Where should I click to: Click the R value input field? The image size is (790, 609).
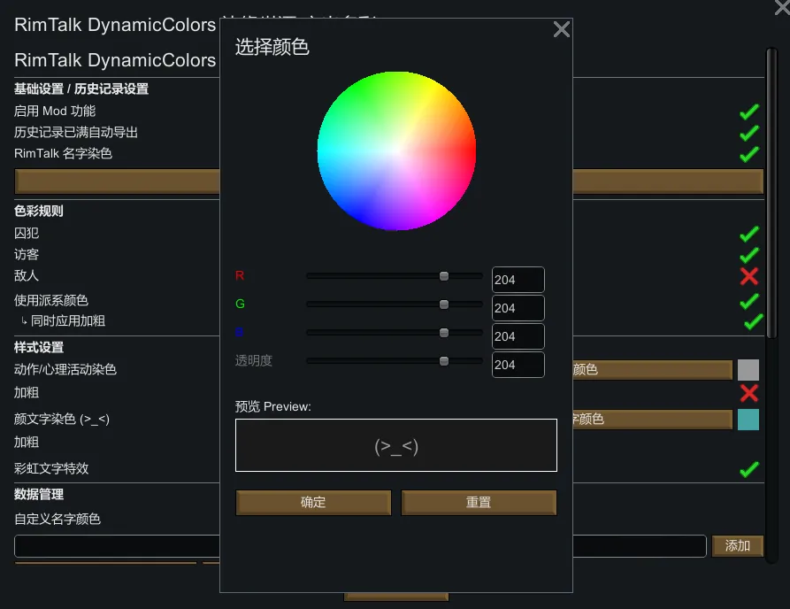pyautogui.click(x=518, y=280)
